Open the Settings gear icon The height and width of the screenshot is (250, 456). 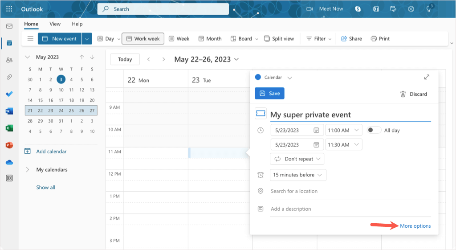411,9
